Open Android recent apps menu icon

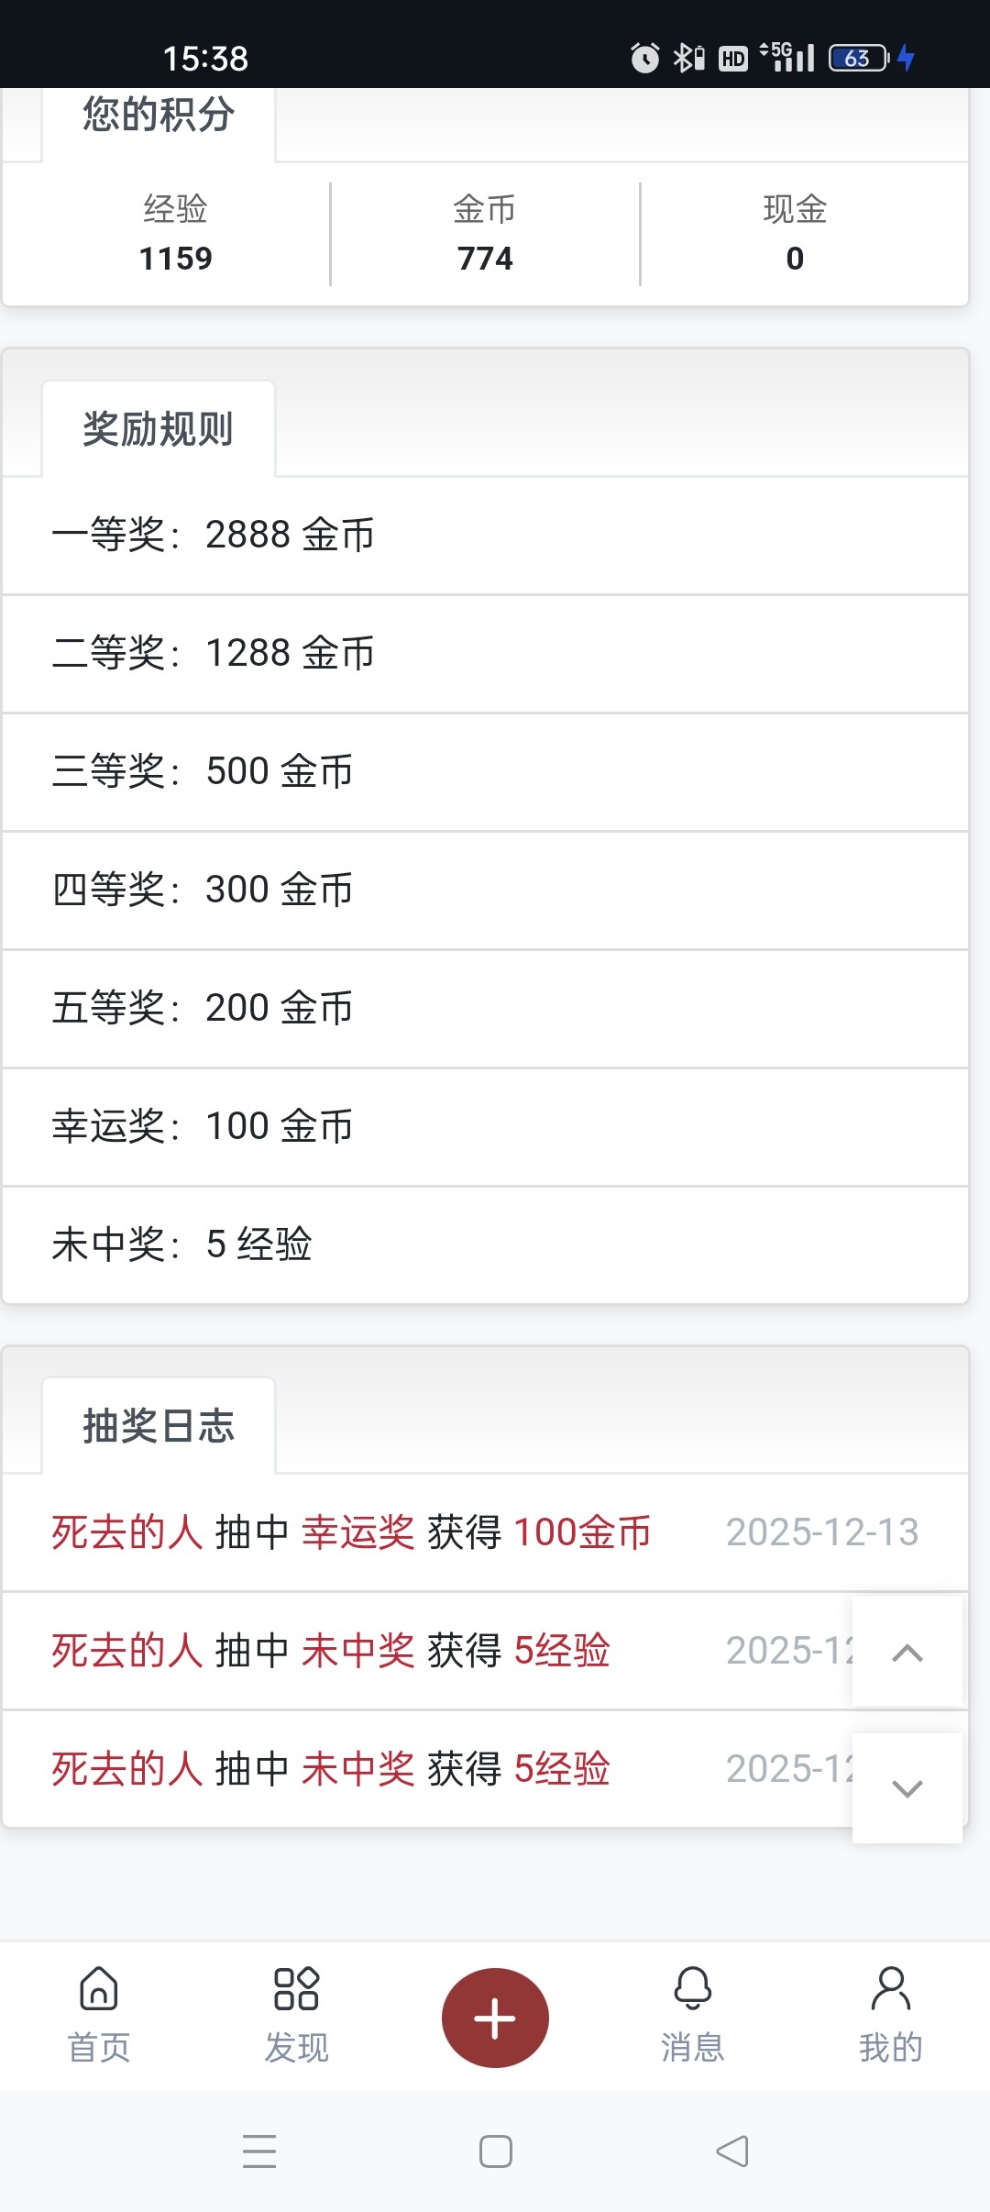[x=259, y=2151]
